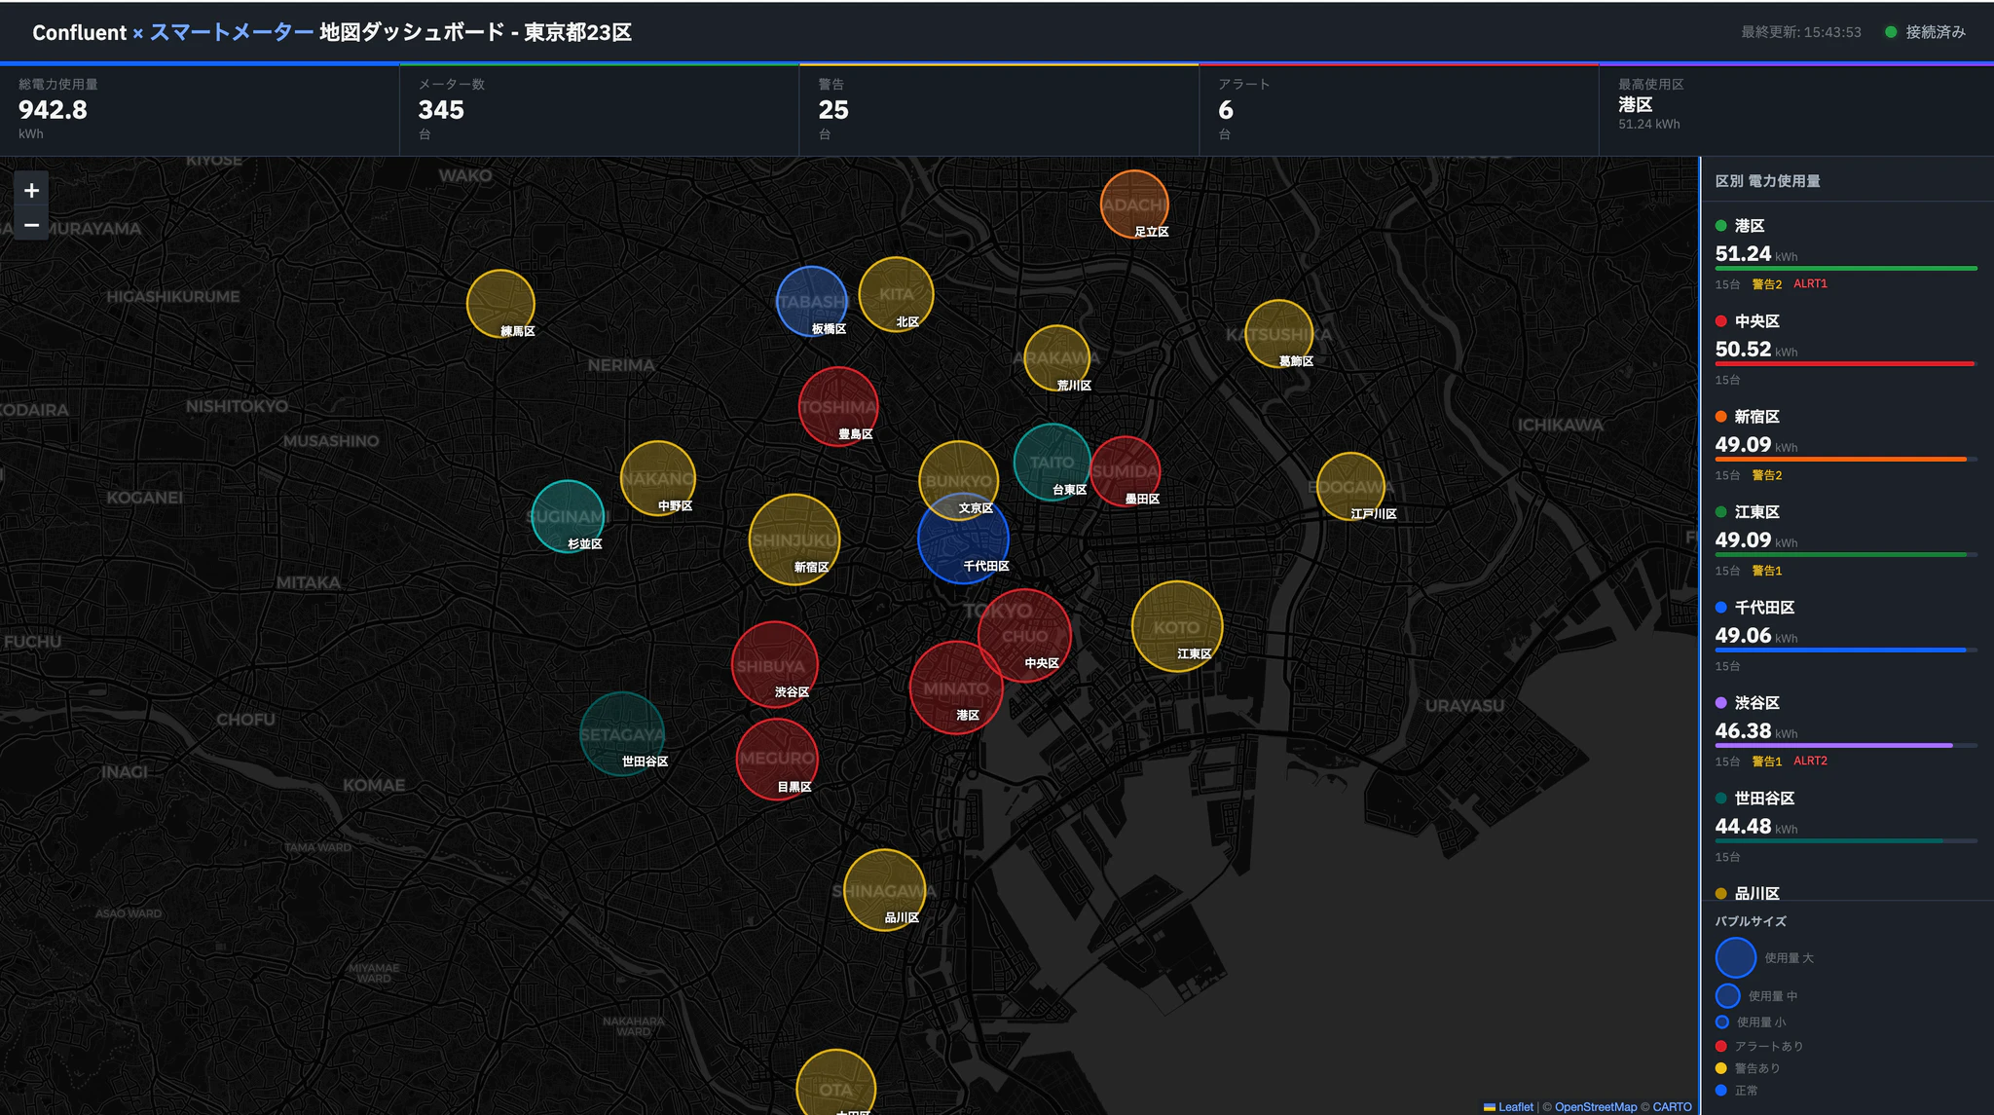
Task: Click the yellow 警告あり legend dot
Action: (x=1720, y=1068)
